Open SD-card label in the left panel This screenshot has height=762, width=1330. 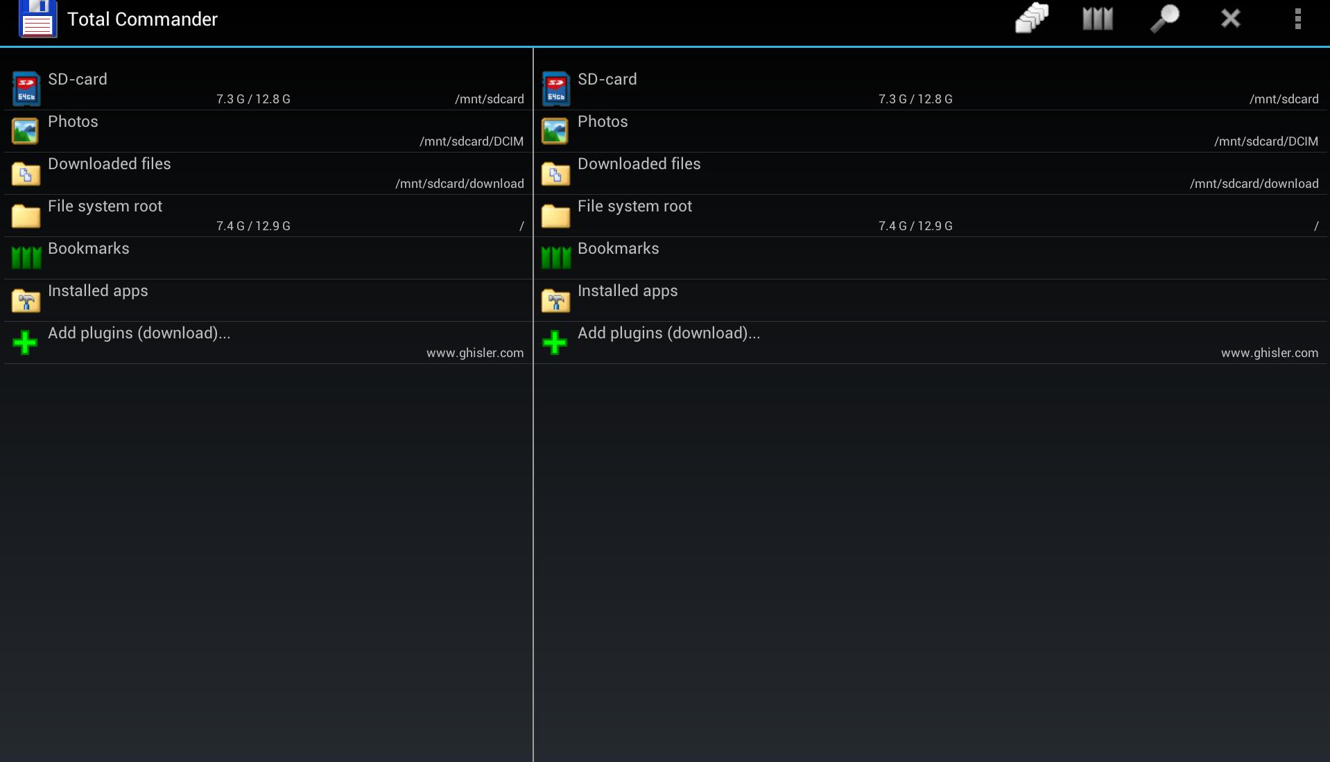coord(78,79)
